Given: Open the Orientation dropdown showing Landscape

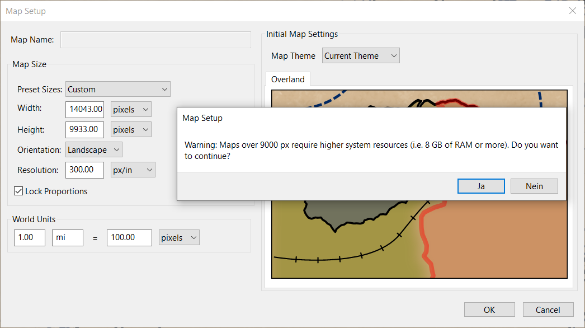Looking at the screenshot, I should click(93, 149).
